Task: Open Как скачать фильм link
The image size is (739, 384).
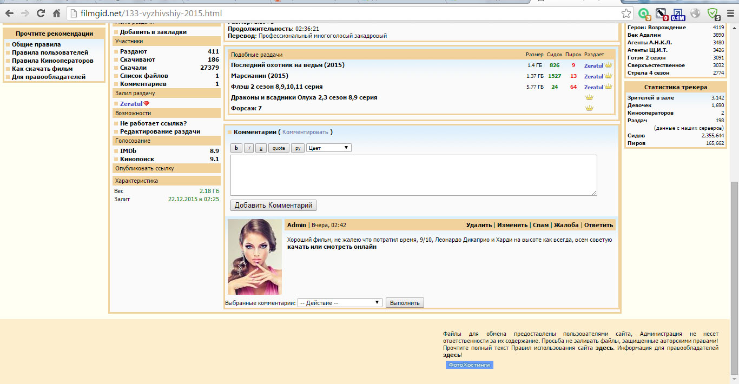Action: click(42, 69)
